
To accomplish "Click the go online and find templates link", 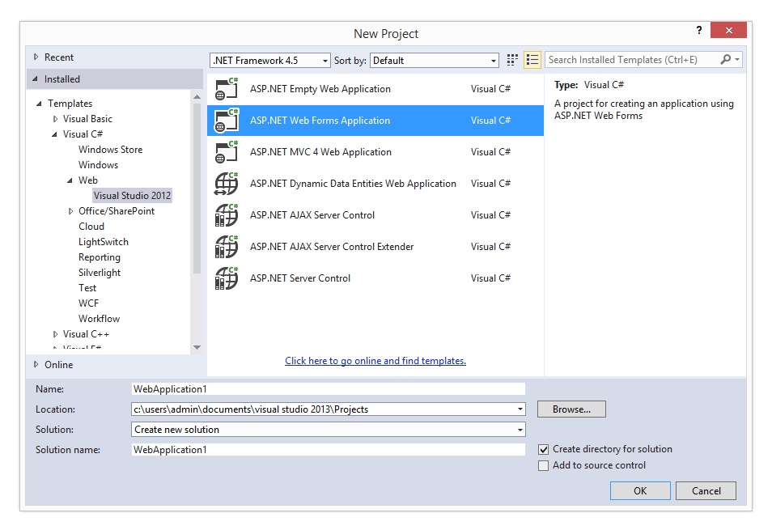I will point(375,361).
